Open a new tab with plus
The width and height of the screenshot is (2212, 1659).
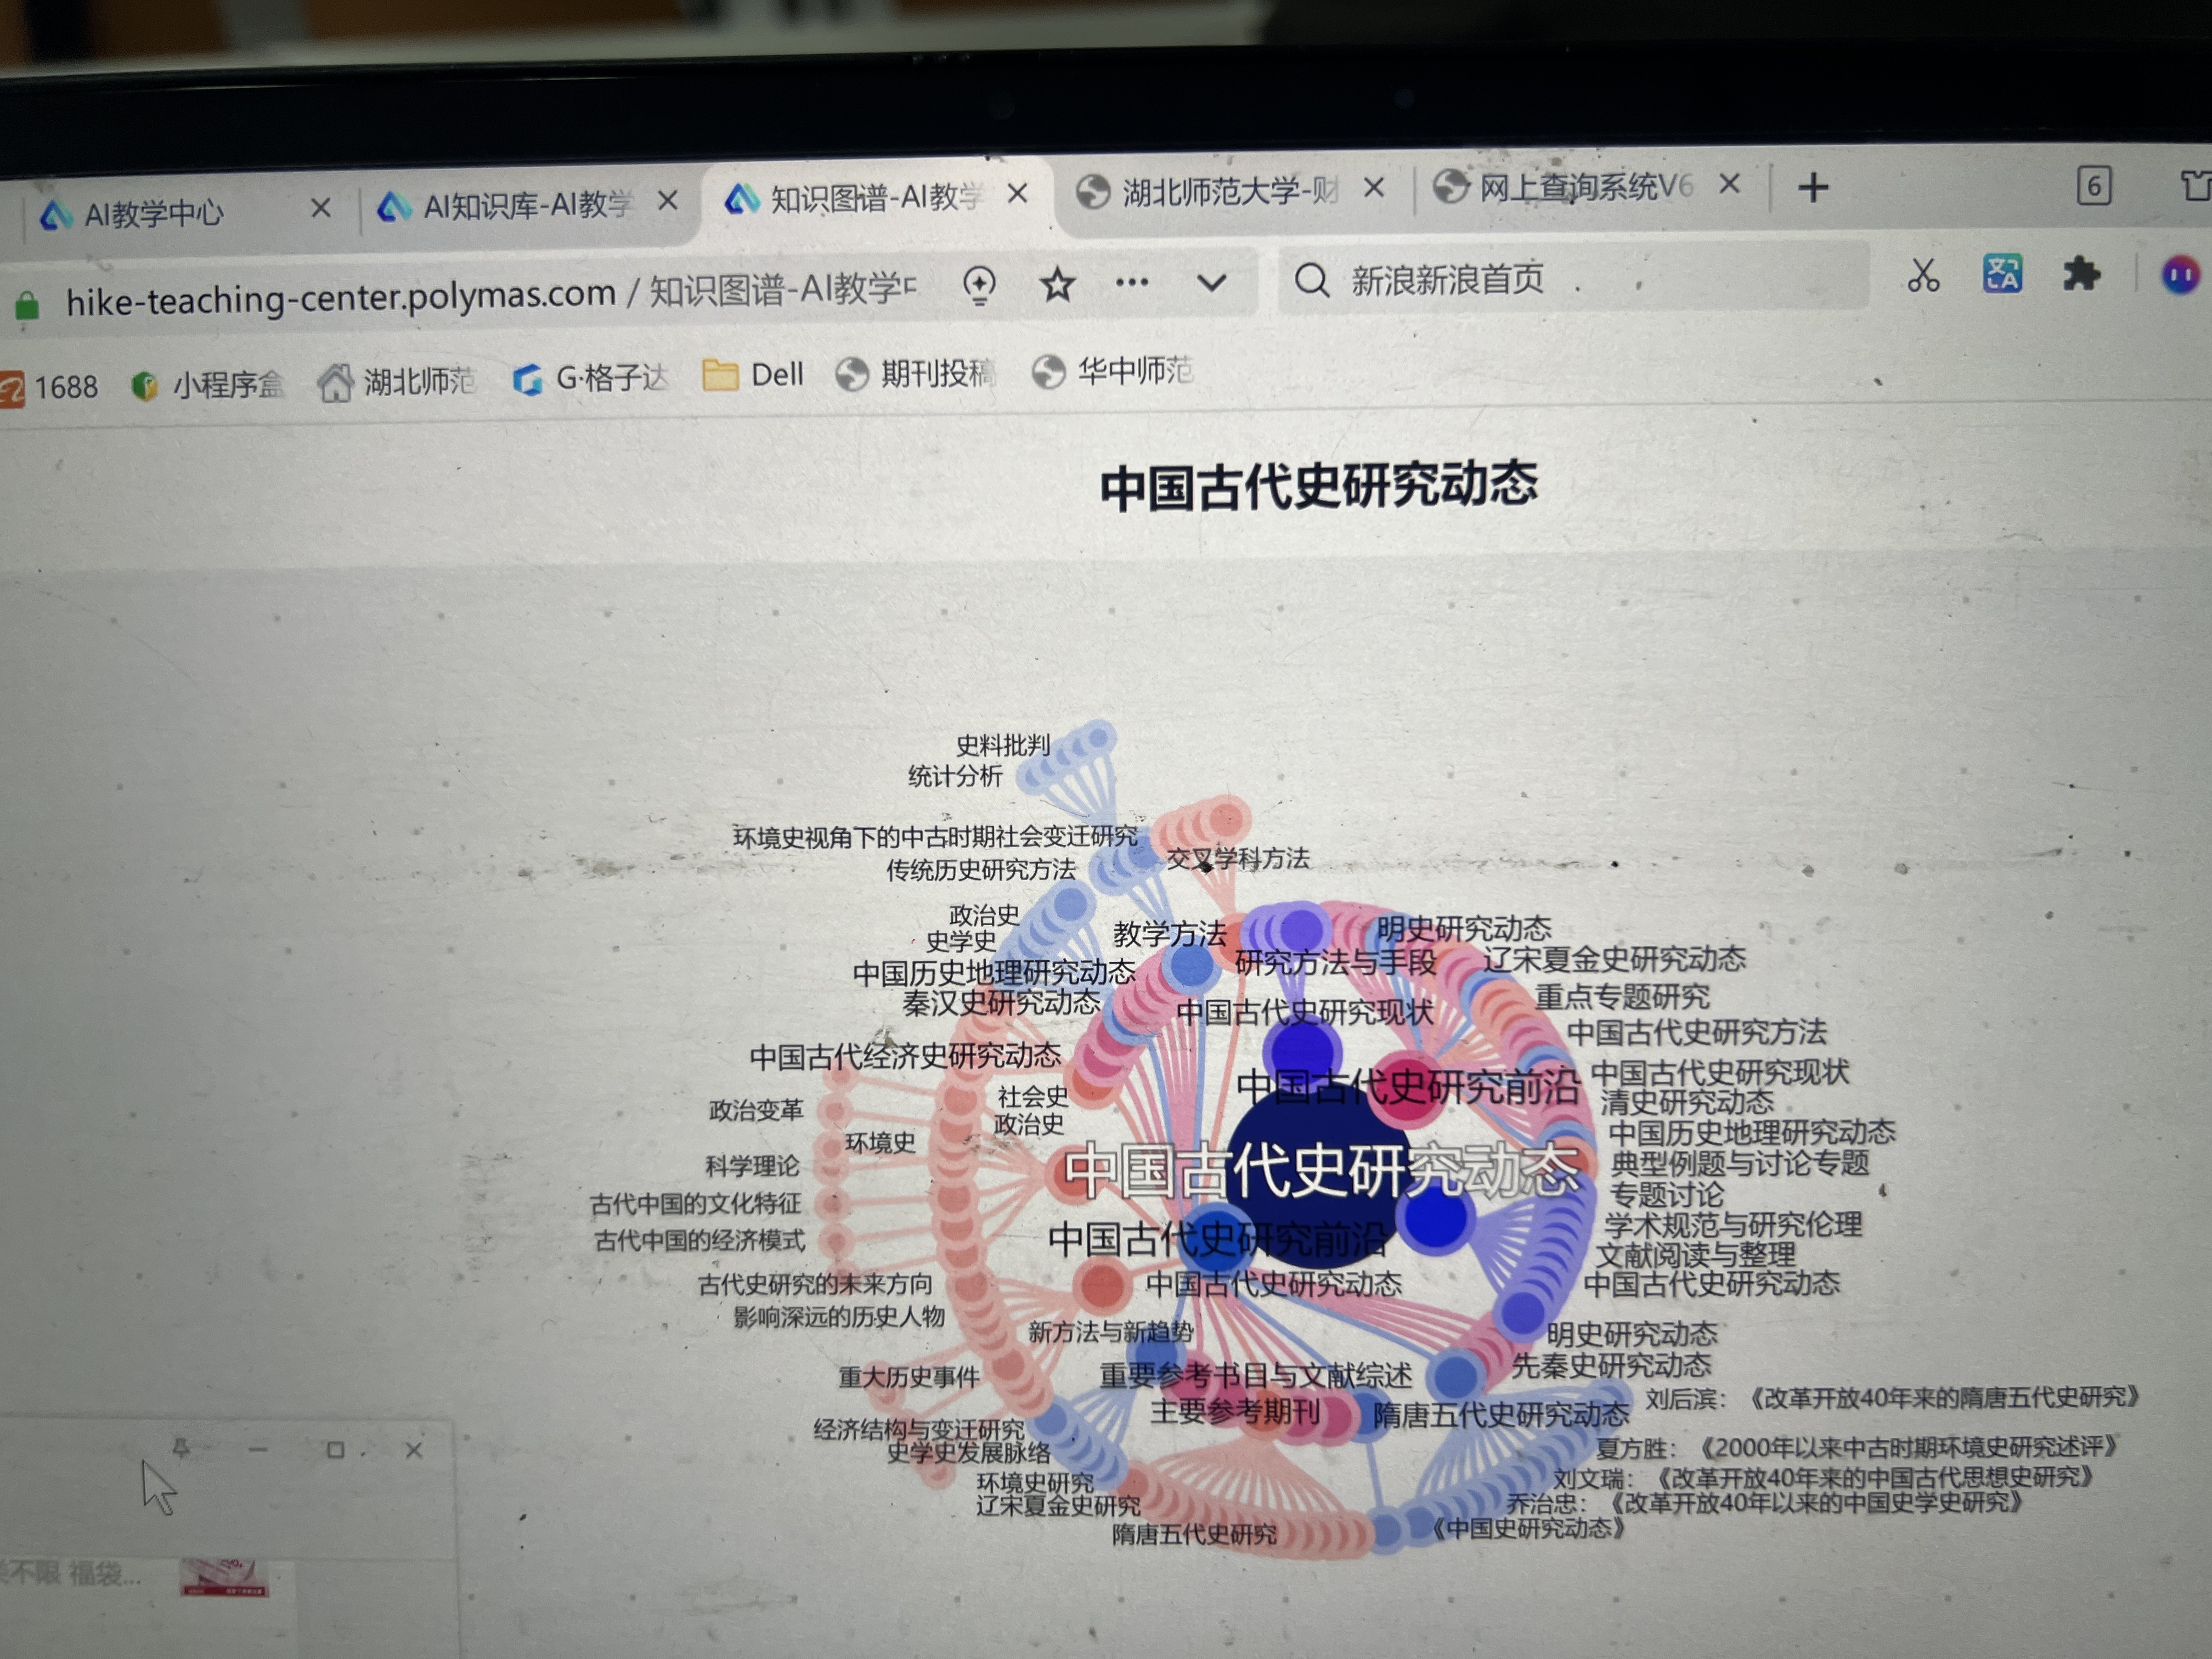1812,187
